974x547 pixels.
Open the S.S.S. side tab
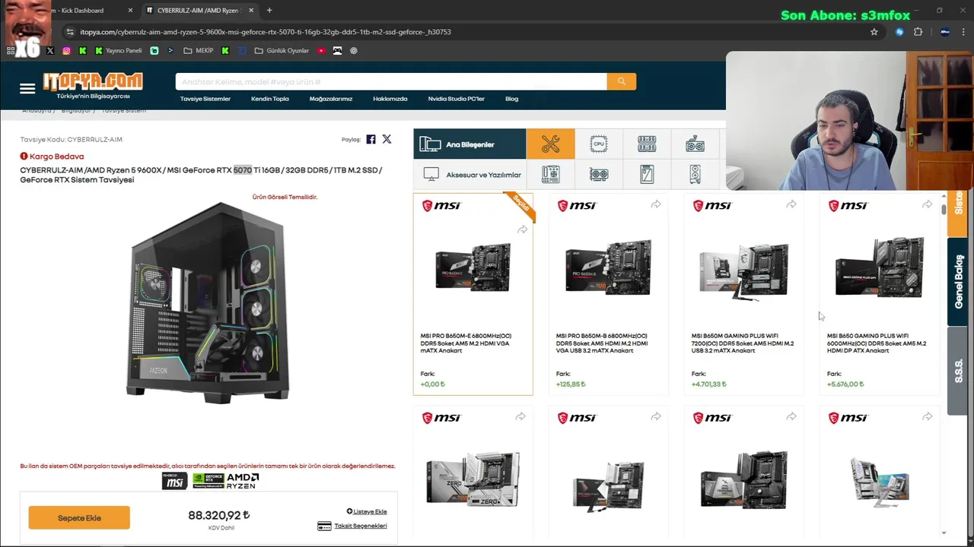[x=958, y=371]
